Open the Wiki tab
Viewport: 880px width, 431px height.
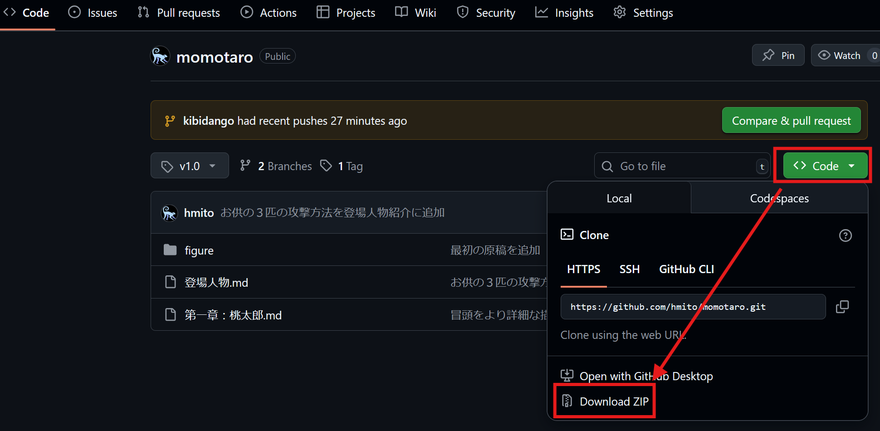tap(416, 13)
